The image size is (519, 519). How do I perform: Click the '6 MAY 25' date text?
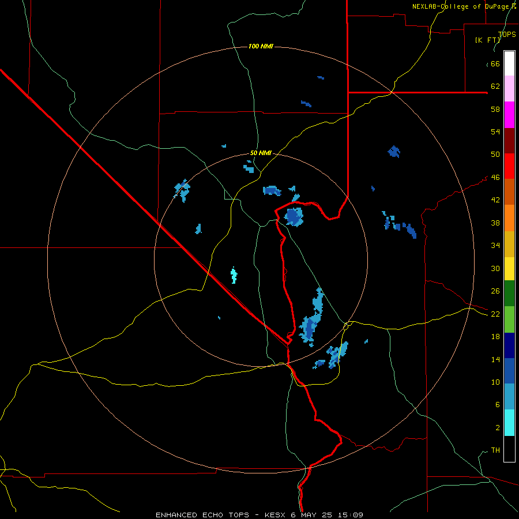pos(311,515)
